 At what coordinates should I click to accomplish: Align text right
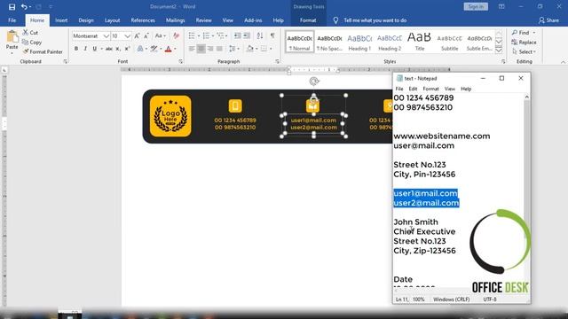click(210, 49)
